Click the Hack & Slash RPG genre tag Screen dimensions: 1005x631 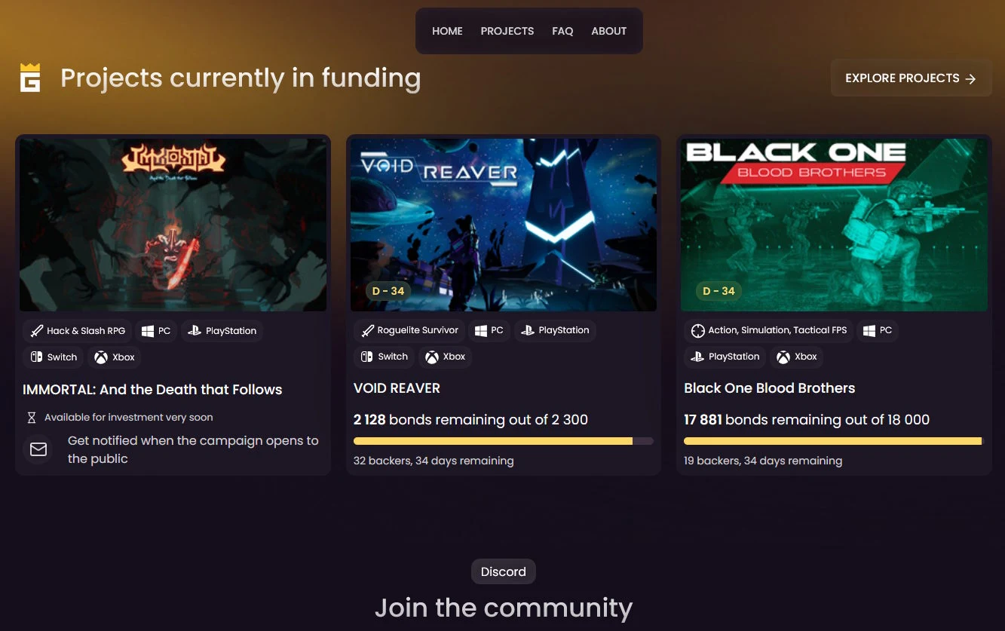tap(78, 331)
